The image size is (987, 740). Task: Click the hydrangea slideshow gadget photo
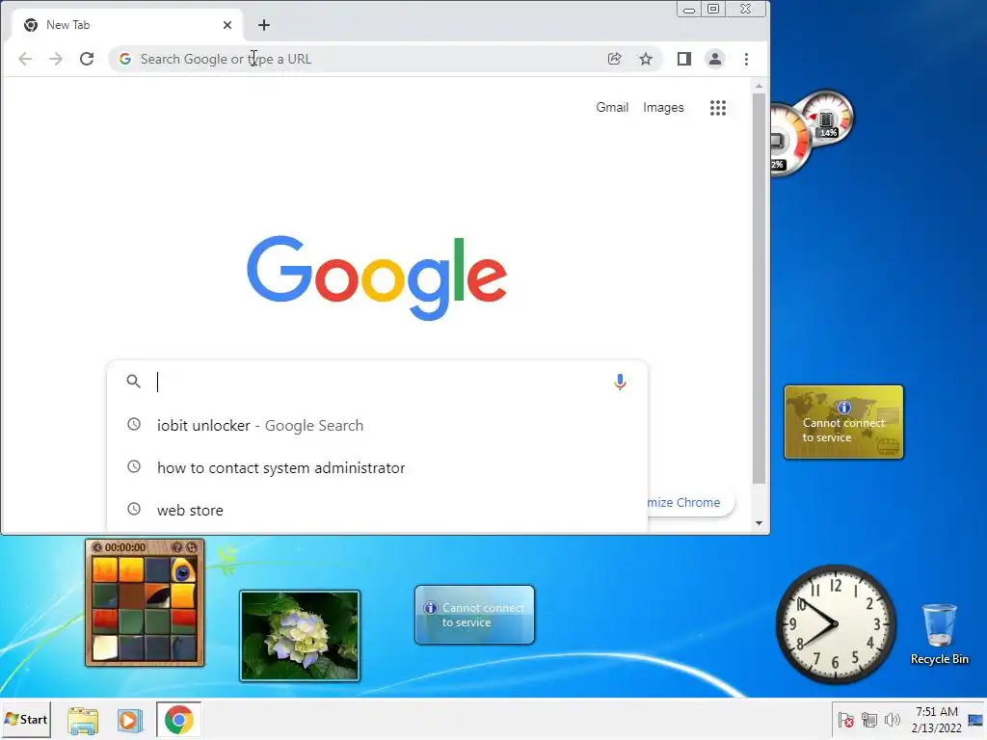click(x=300, y=636)
